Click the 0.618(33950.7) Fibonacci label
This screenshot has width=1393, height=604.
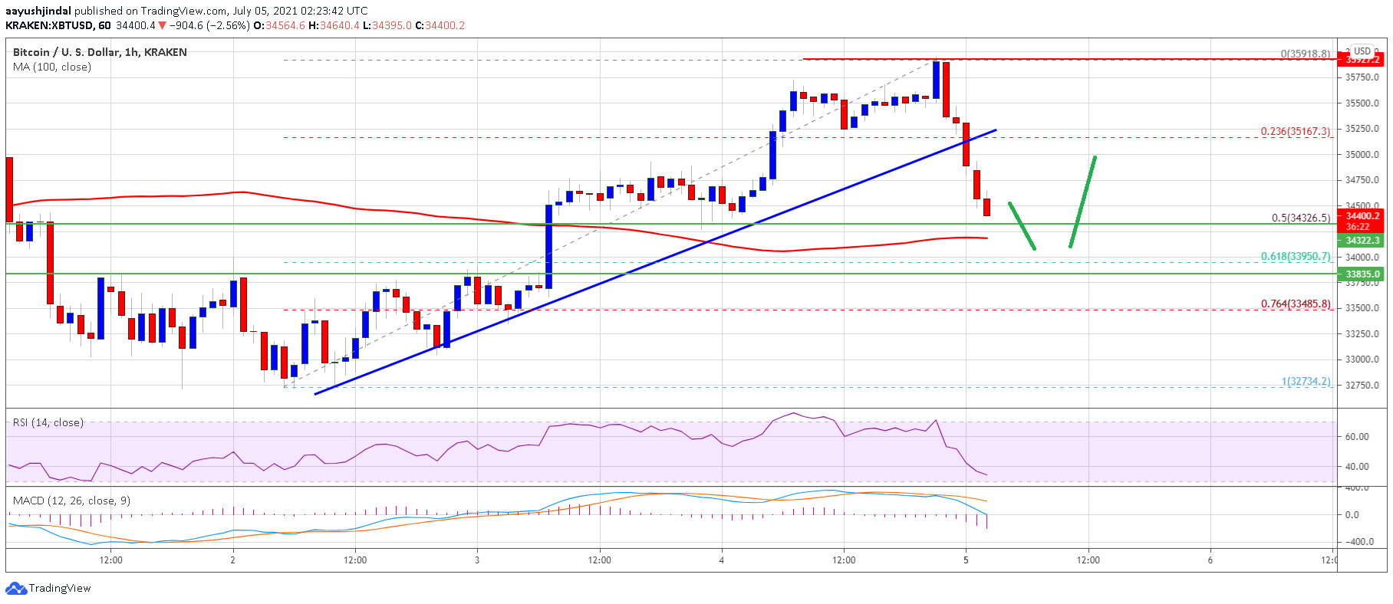[x=1296, y=256]
